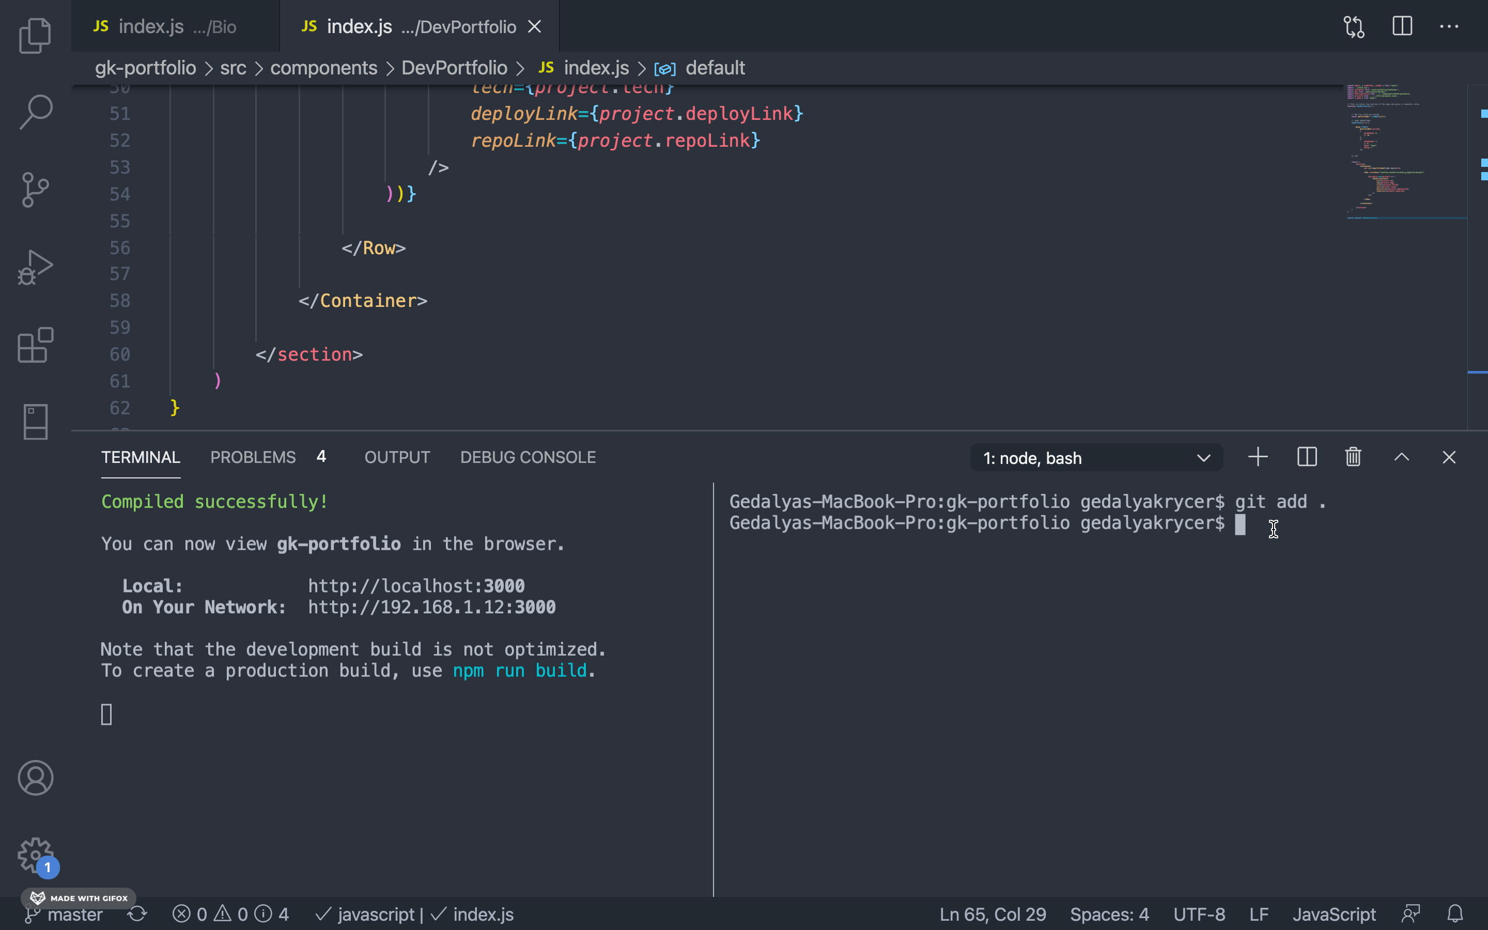Screen dimensions: 1488x930
Task: Switch to the Bio index.js tab
Action: pyautogui.click(x=175, y=26)
